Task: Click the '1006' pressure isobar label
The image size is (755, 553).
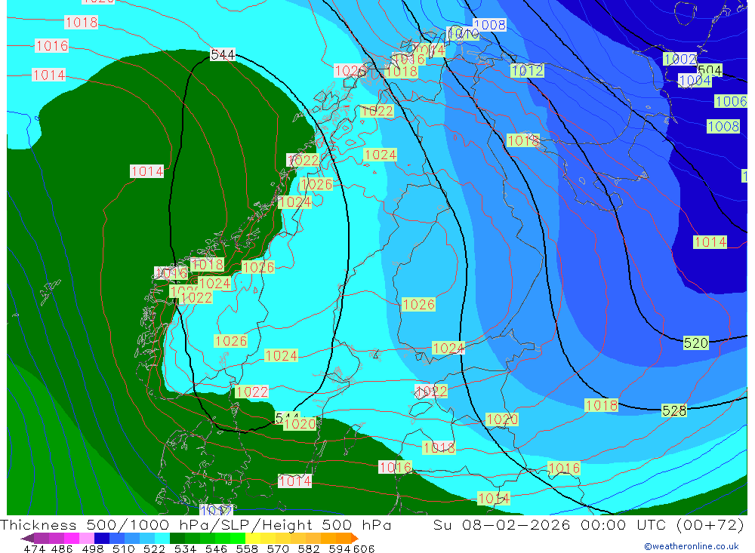Action: point(731,102)
